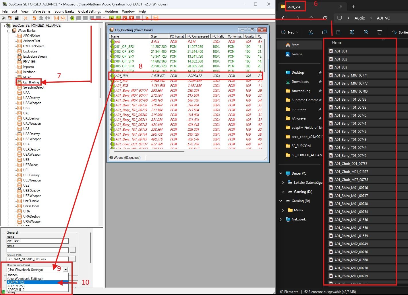Viewport: 408px width, 295px height.
Task: Cut selected files in Explorer toolbar
Action: (311, 32)
